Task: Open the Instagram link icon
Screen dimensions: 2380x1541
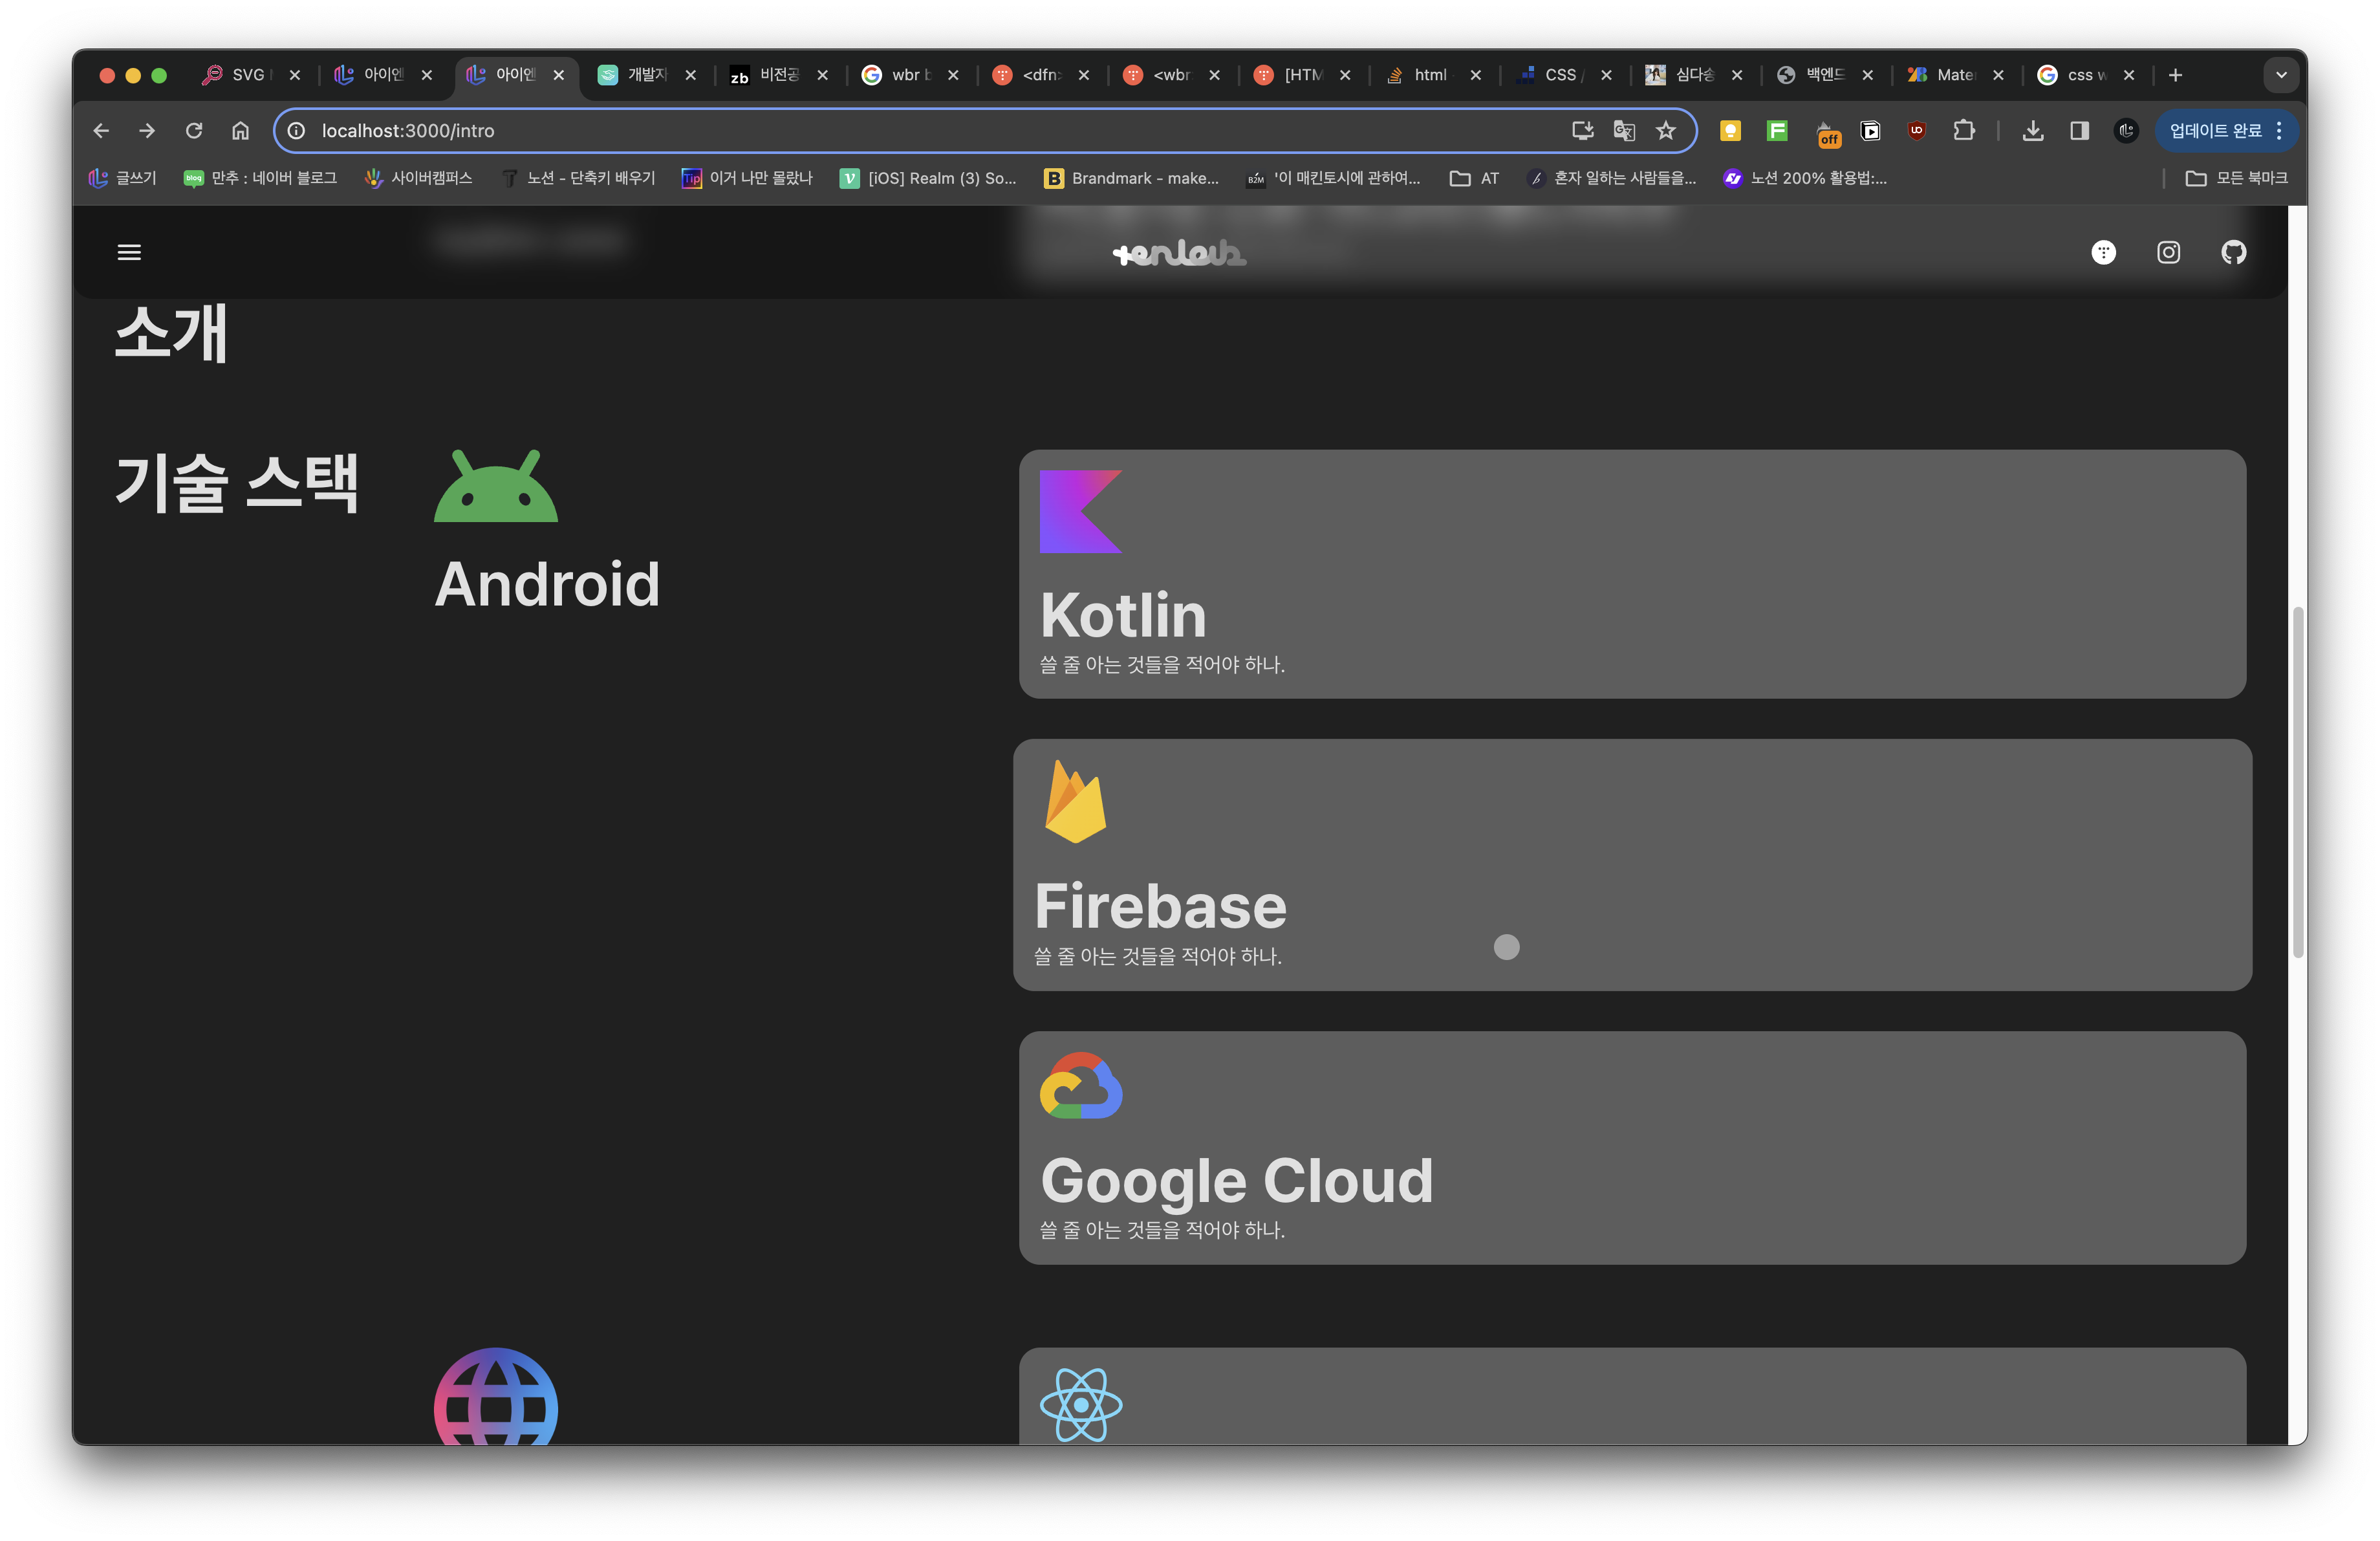Action: [2168, 252]
